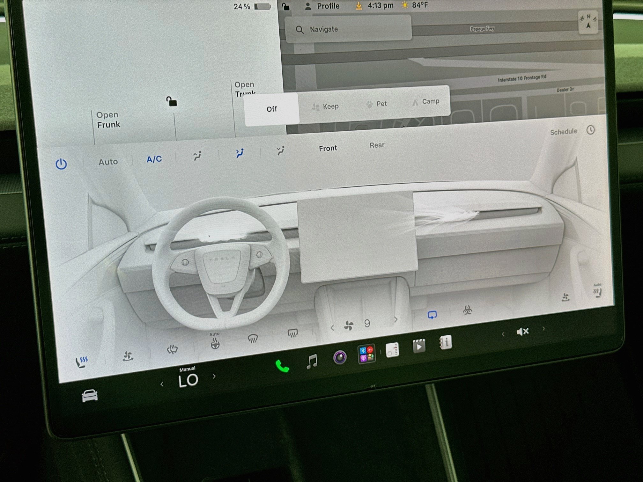Screen dimensions: 643x482
Task: Toggle air recirculation icon
Action: click(432, 315)
